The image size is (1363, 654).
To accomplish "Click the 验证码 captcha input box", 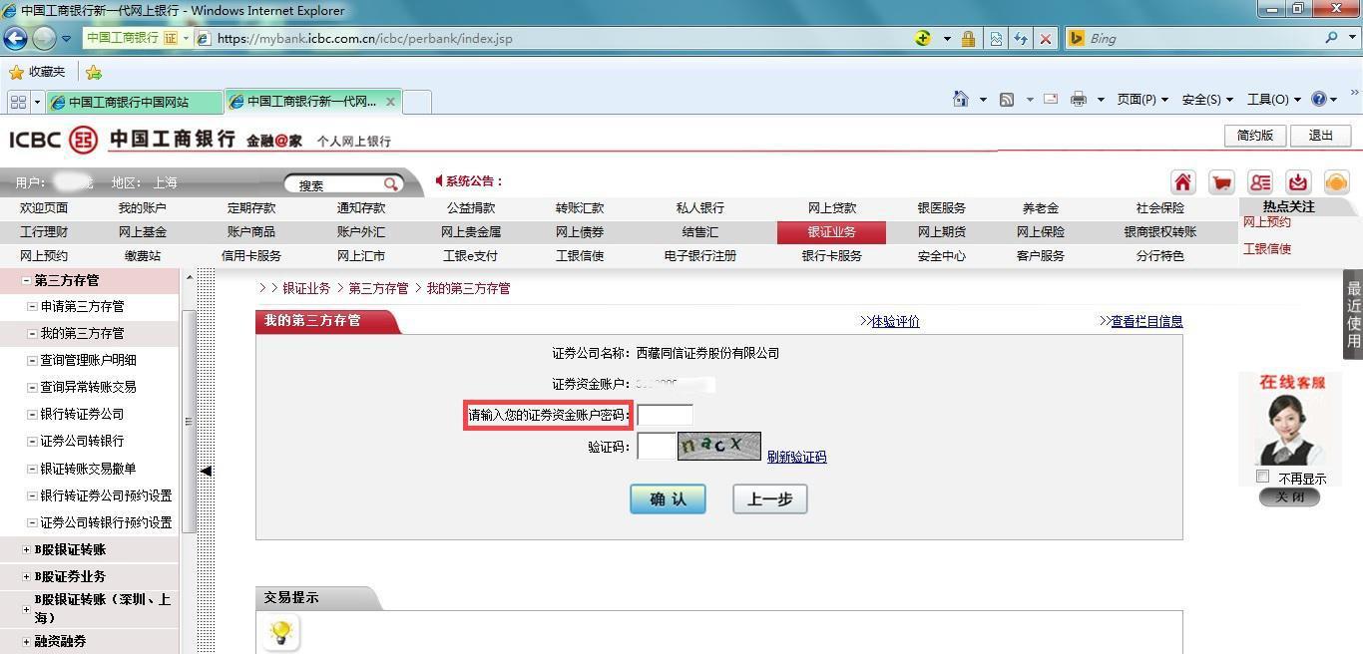I will tap(657, 447).
